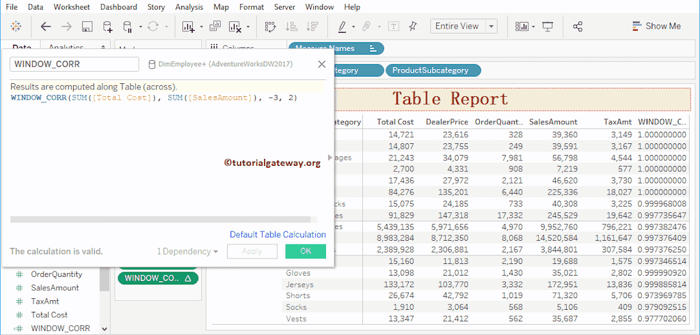The width and height of the screenshot is (700, 335).
Task: Open the Show Me panel
Action: tap(657, 27)
